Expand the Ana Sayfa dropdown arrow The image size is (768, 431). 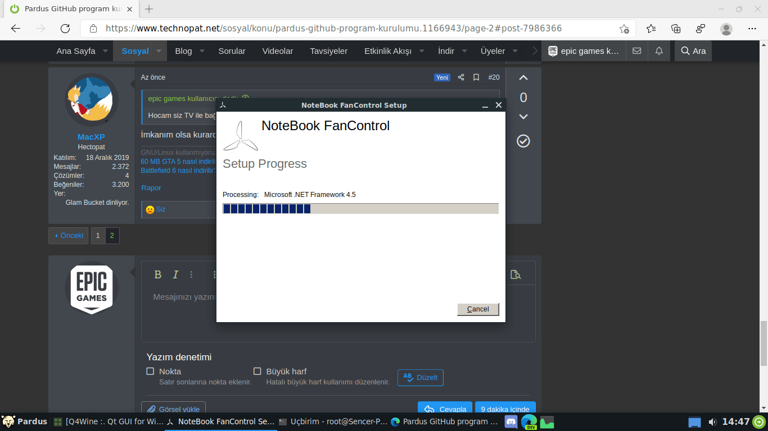pyautogui.click(x=105, y=51)
